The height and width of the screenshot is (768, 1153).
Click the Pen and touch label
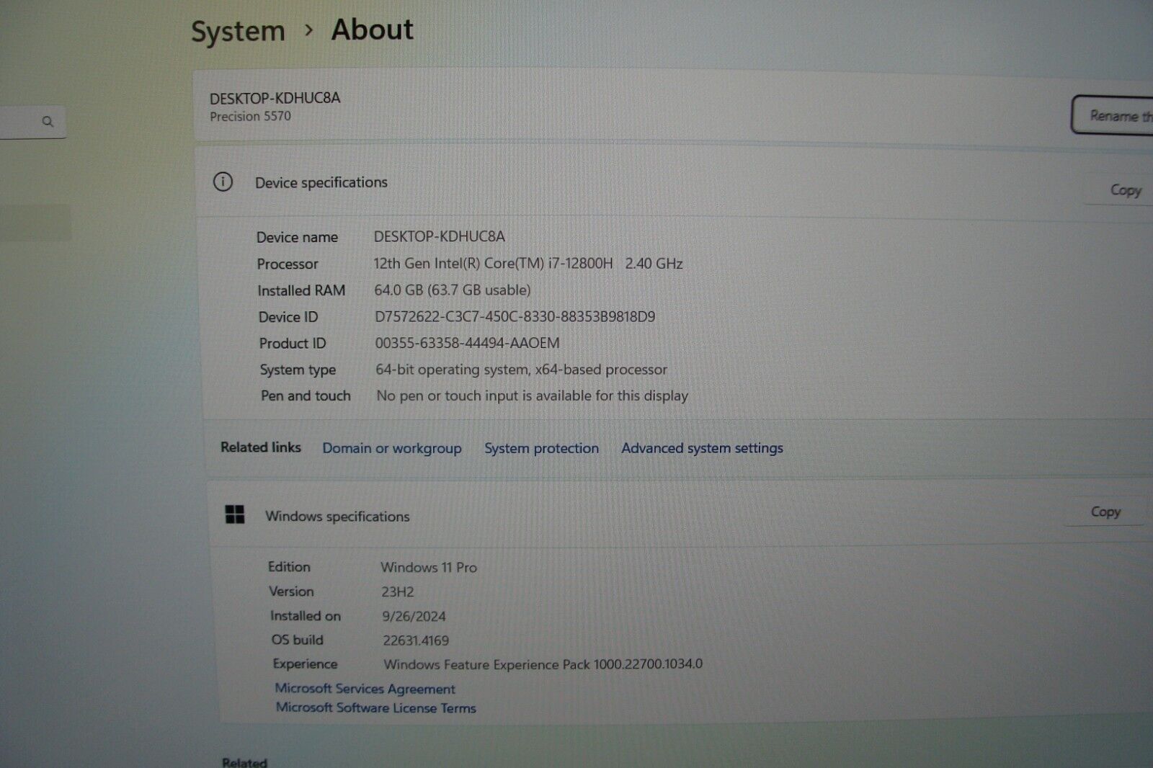tap(306, 396)
